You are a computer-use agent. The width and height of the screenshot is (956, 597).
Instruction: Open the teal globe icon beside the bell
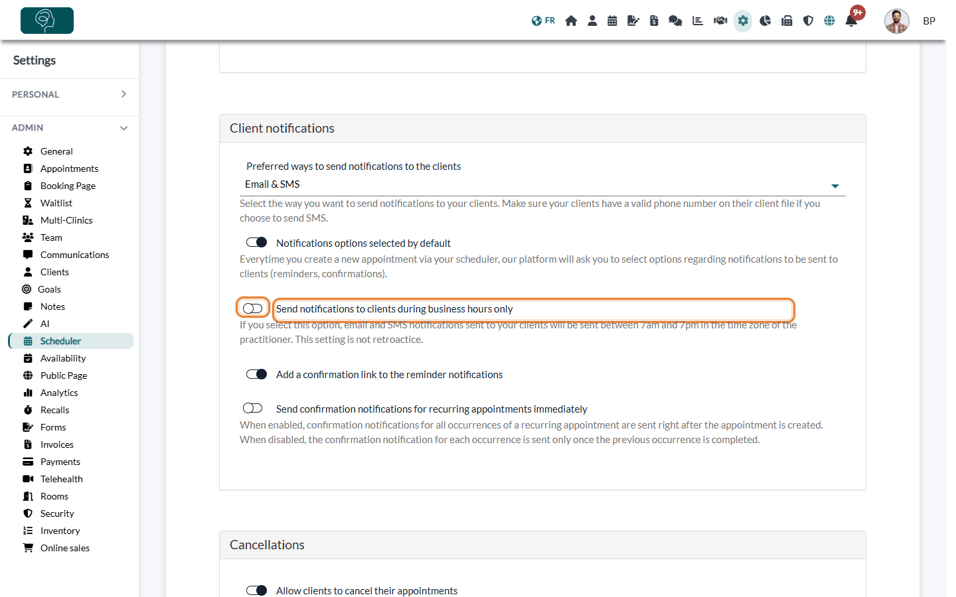(x=829, y=21)
